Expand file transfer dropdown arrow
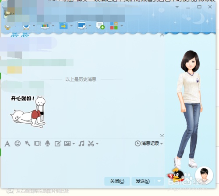Viewport: 219px width, 196px height. (x=71, y=25)
